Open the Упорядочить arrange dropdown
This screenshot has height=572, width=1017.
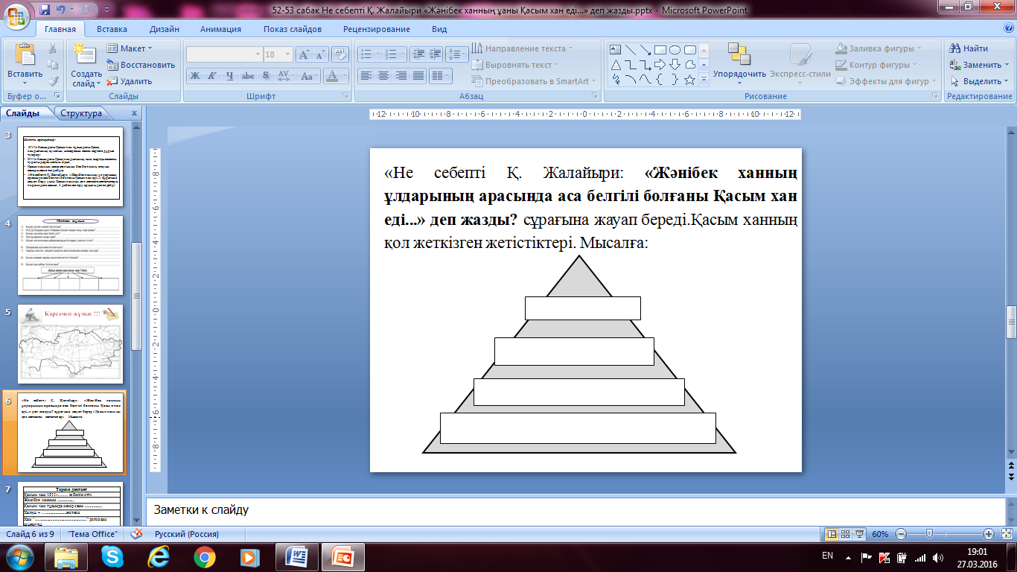tap(739, 60)
